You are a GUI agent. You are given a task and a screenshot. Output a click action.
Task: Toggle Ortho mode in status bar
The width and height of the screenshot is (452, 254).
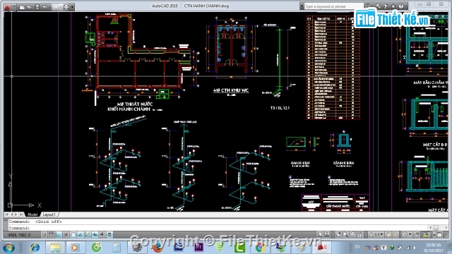coord(59,235)
